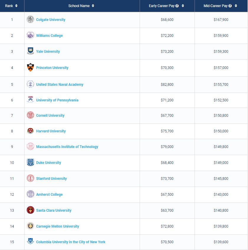Click the Early Career Pay info icon
Screen dimensions: 248x250
point(177,6)
